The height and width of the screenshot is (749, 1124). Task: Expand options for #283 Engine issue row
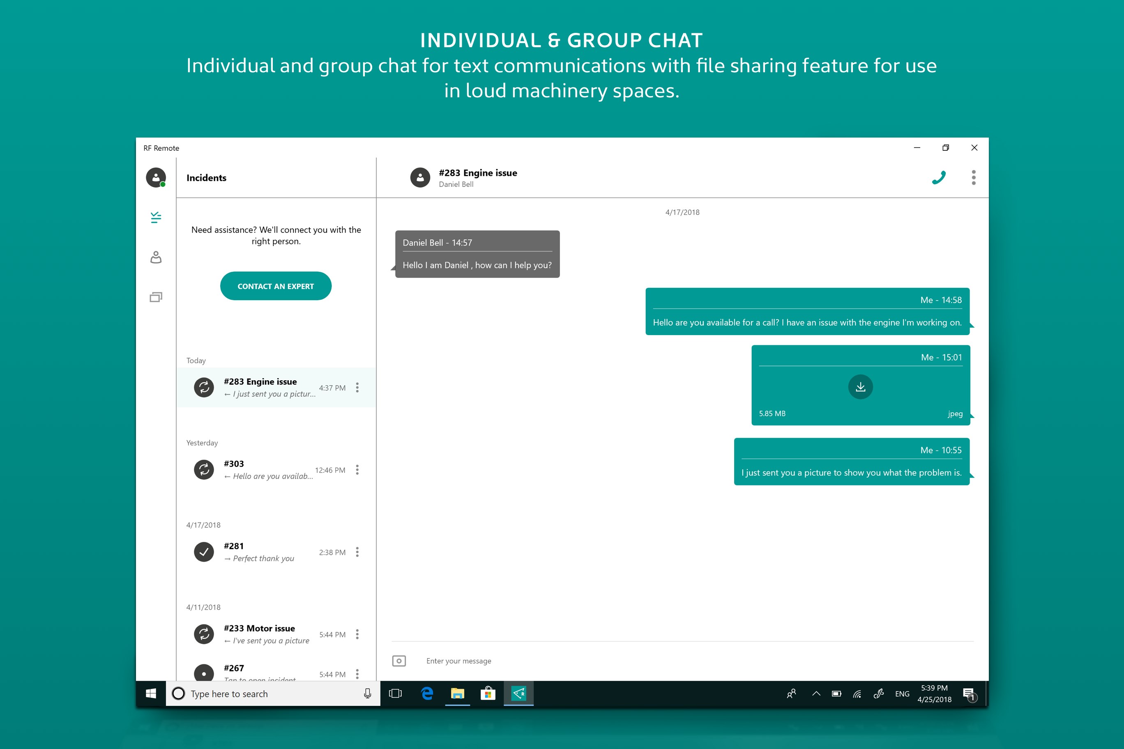click(x=357, y=387)
